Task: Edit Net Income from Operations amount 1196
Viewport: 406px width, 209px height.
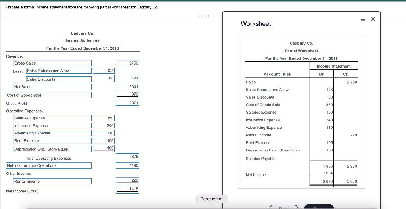Action: tap(127, 165)
